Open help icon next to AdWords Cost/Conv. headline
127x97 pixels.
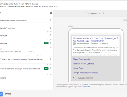click(x=51, y=28)
